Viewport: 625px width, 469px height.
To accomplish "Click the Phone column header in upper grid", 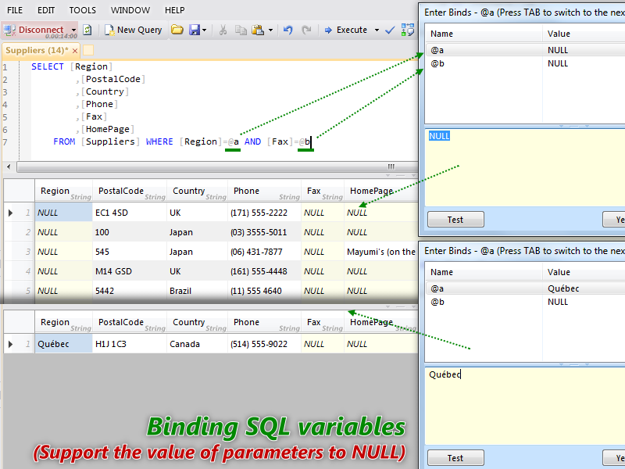I will coord(264,191).
